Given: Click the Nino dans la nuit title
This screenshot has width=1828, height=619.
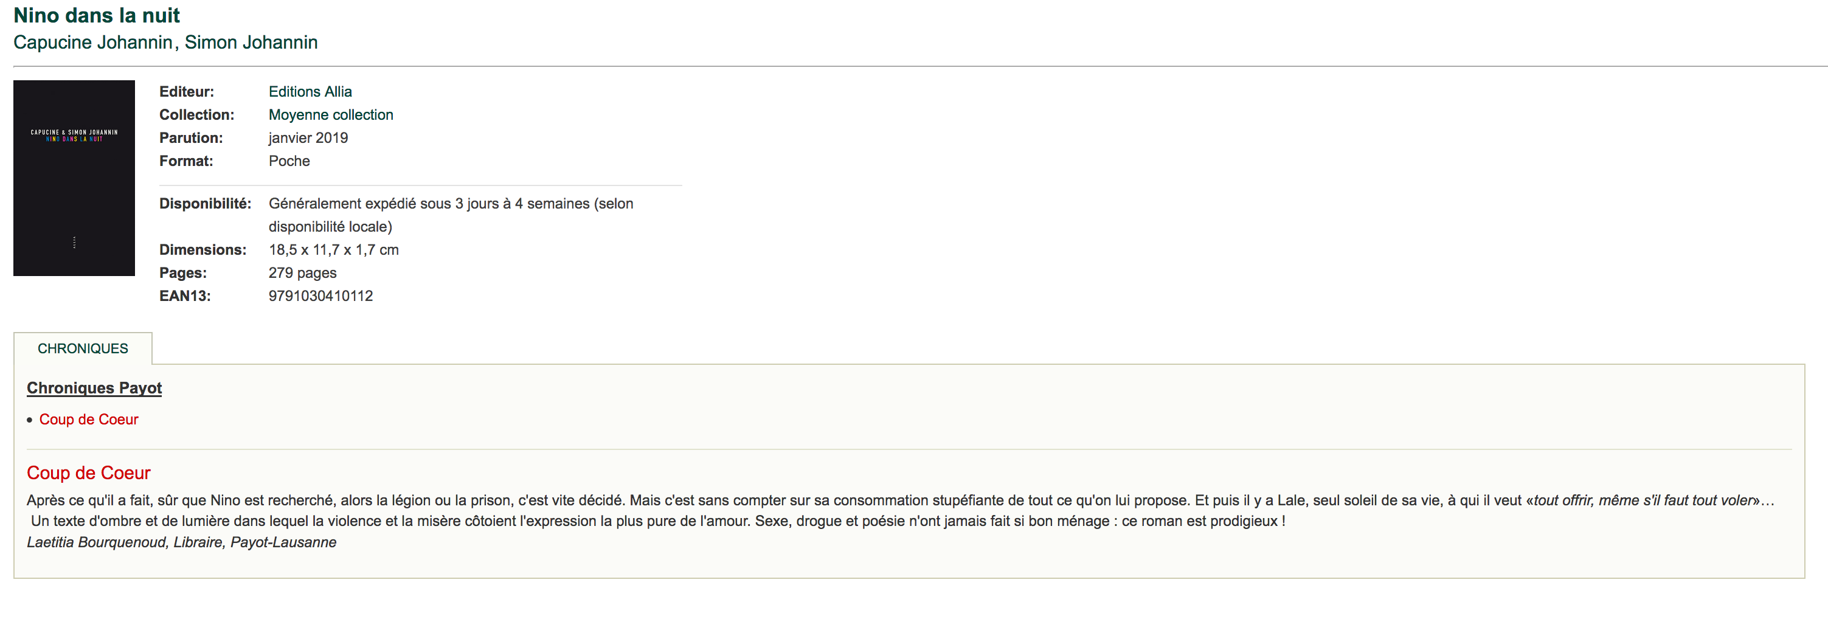Looking at the screenshot, I should (97, 15).
